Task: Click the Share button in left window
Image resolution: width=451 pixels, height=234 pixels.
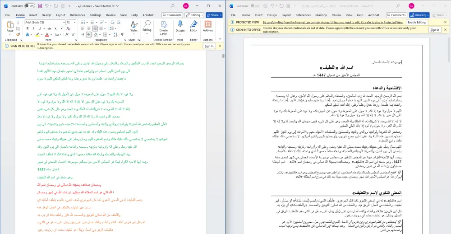Action: pos(214,15)
